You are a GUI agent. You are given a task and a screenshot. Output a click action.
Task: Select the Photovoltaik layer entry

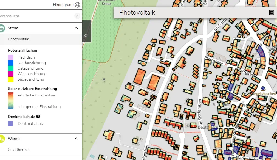pyautogui.click(x=18, y=39)
